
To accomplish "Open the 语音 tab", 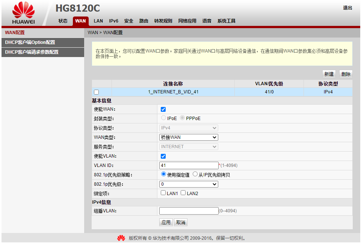I will click(207, 21).
